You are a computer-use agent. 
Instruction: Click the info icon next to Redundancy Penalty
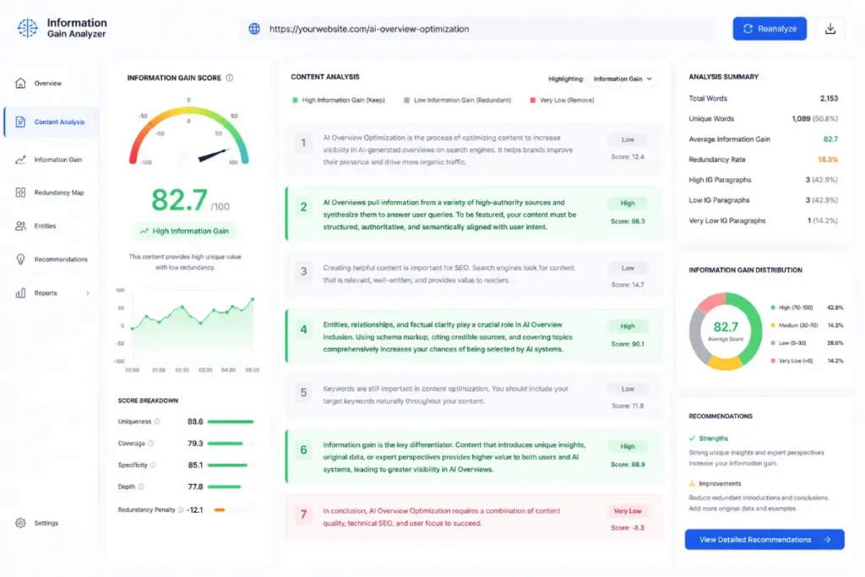click(x=181, y=509)
